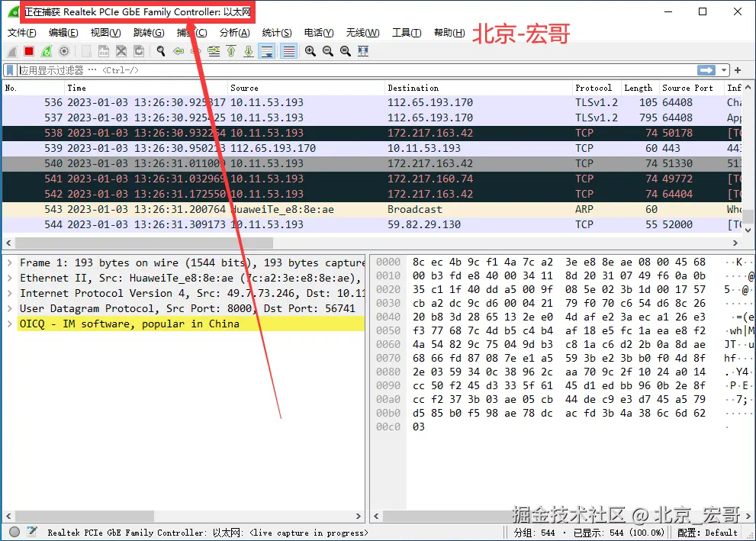Select packet 544 to 59.82.29.130
Screen dimensions: 756x541
tap(372, 224)
